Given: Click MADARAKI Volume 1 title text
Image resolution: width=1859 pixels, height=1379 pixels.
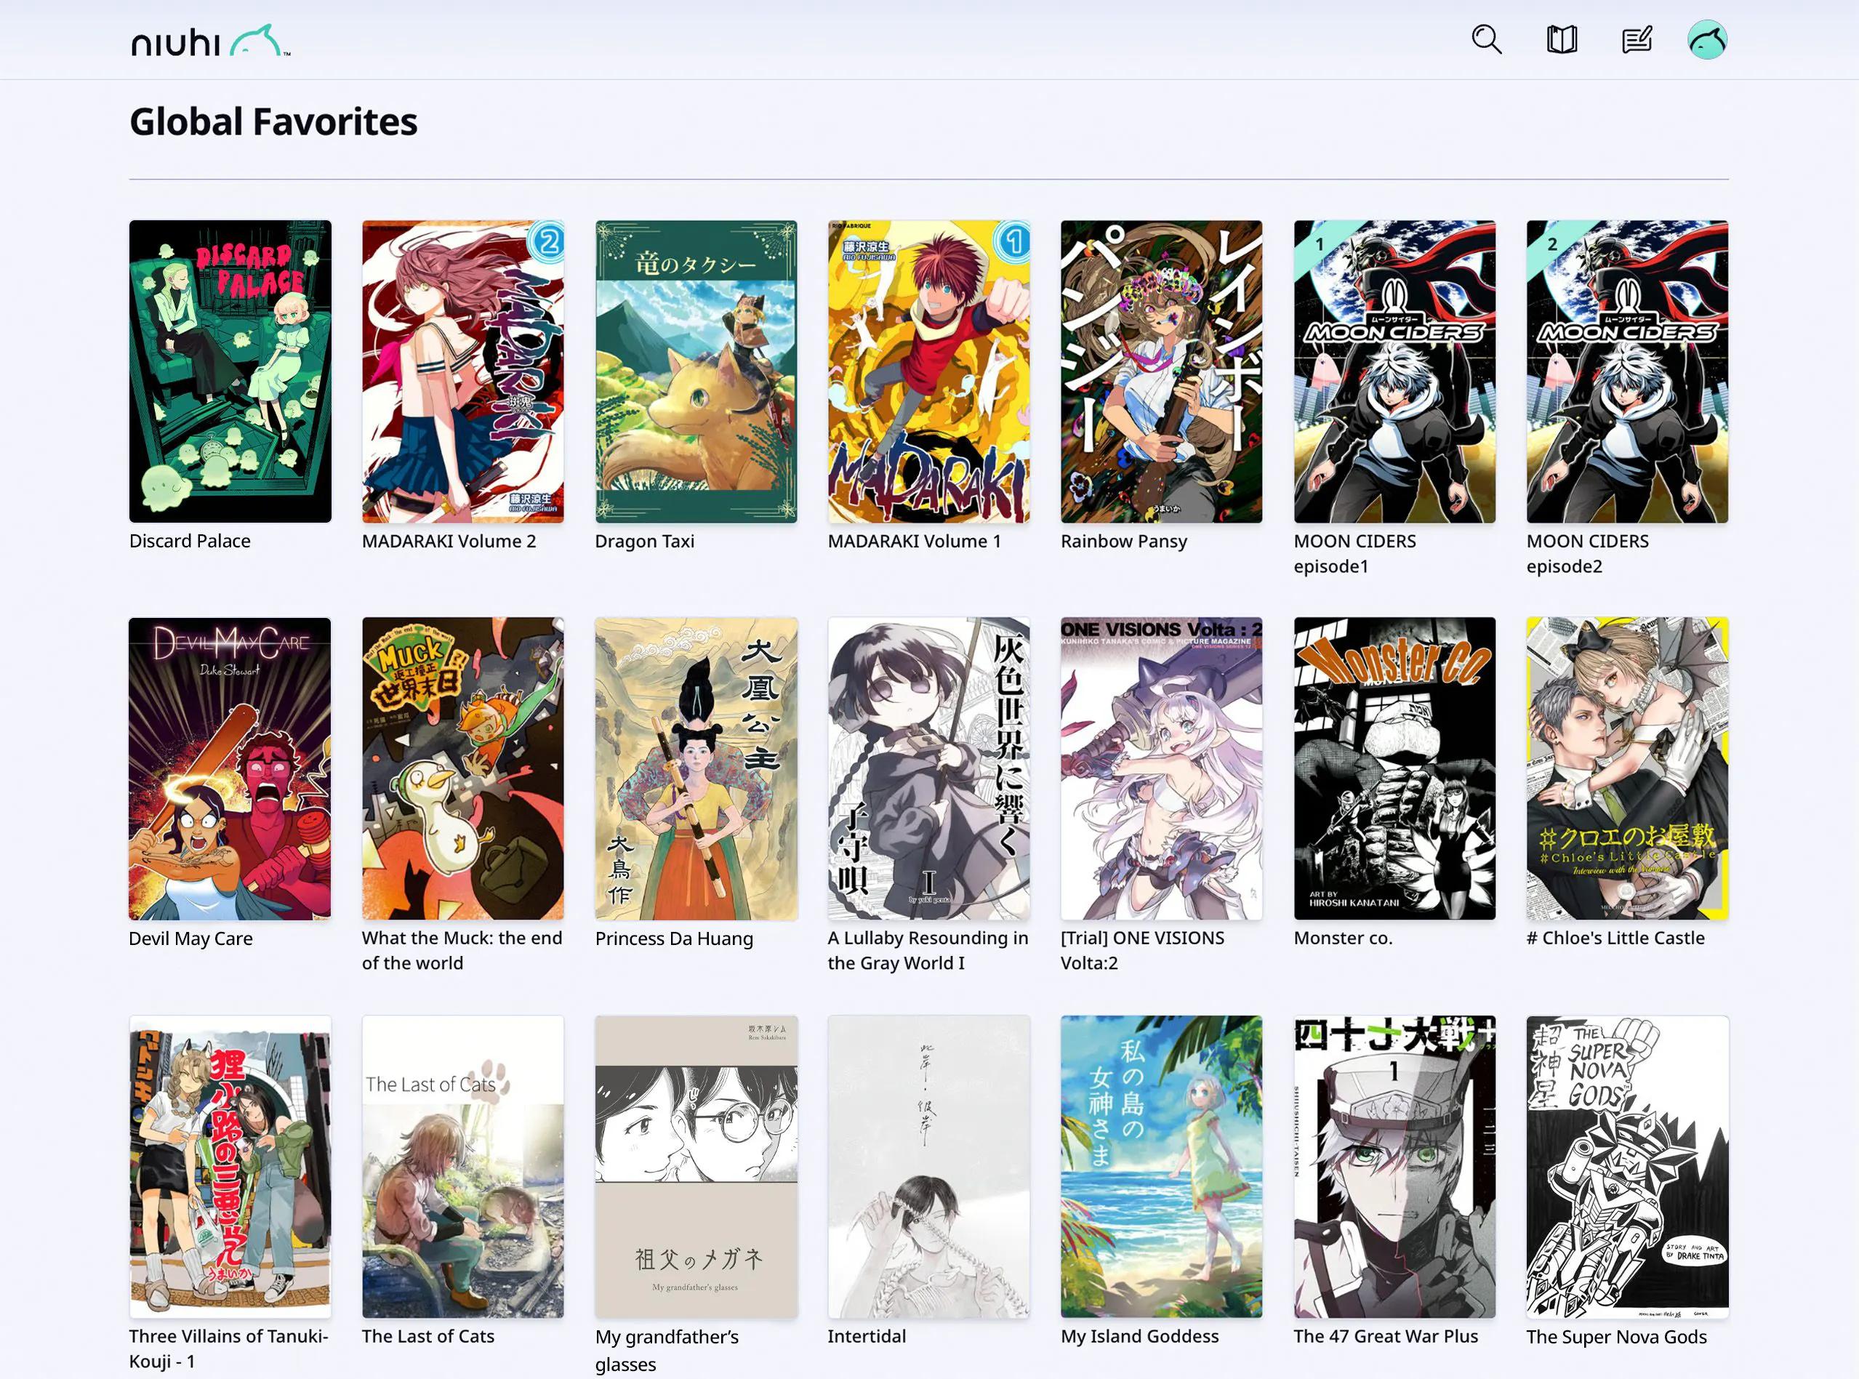Looking at the screenshot, I should 914,541.
